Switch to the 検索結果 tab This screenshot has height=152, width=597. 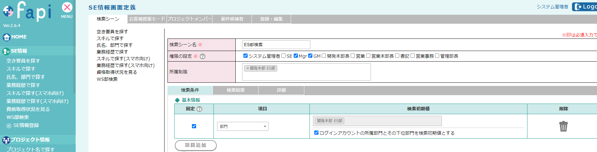(x=235, y=90)
